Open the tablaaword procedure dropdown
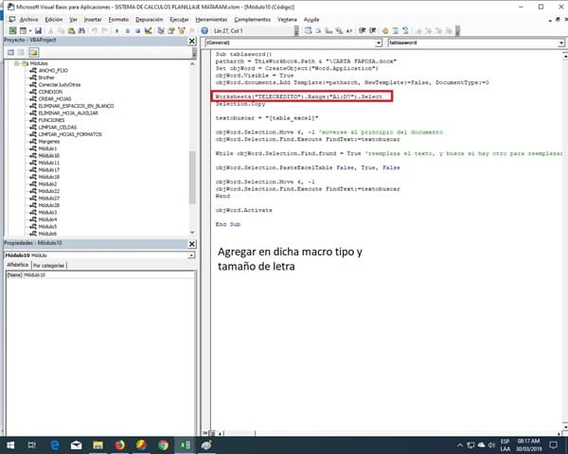The image size is (568, 454). [562, 44]
